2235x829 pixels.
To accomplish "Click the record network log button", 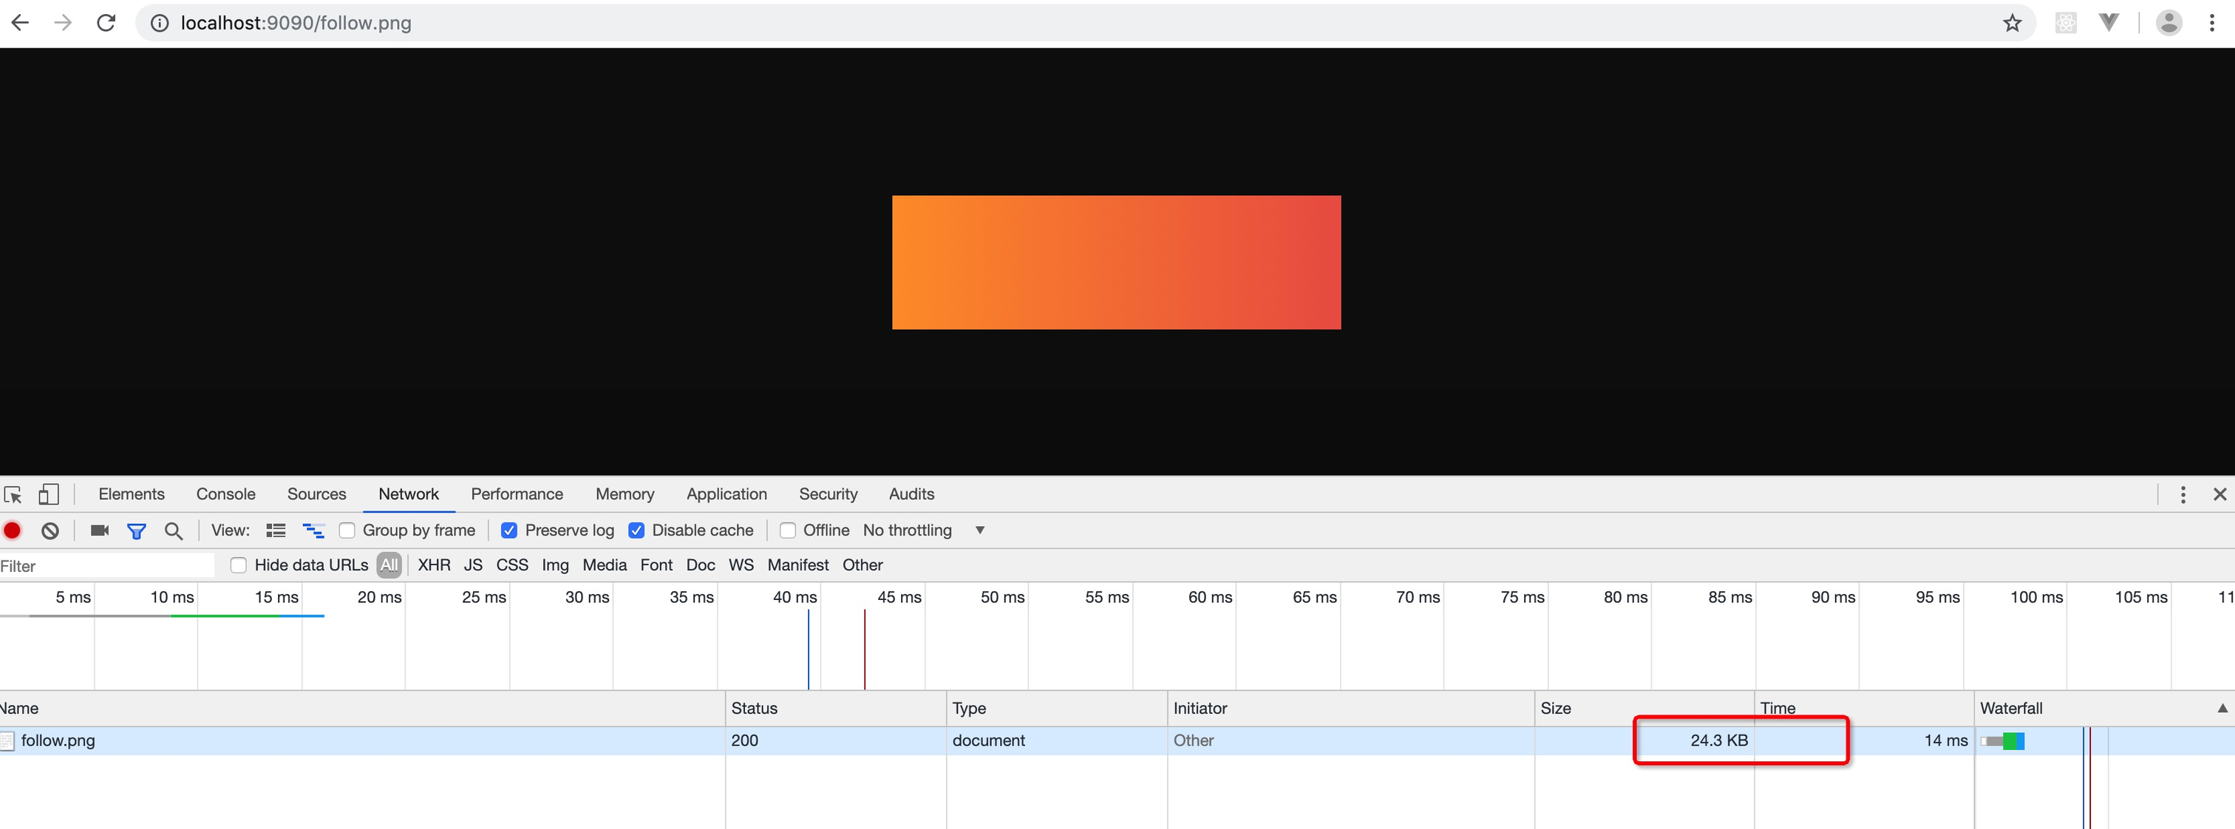I will [12, 530].
